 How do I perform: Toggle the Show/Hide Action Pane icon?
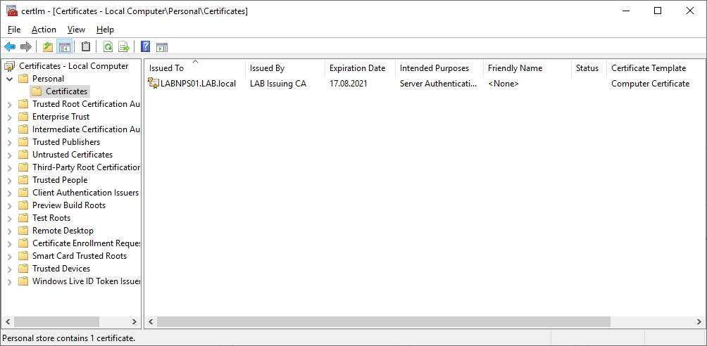click(162, 47)
